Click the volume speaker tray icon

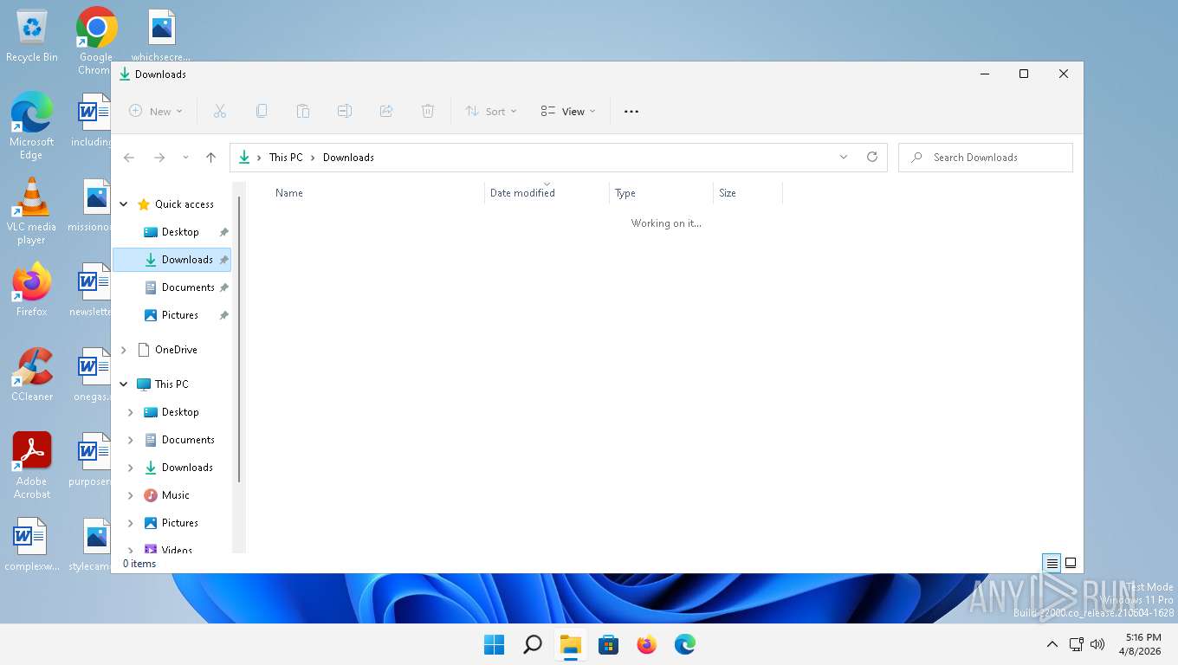[1097, 644]
